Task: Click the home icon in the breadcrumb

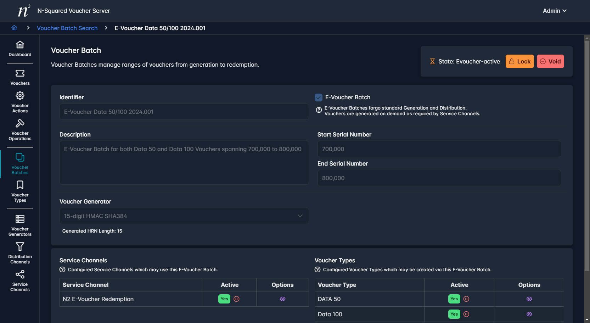Action: tap(14, 28)
